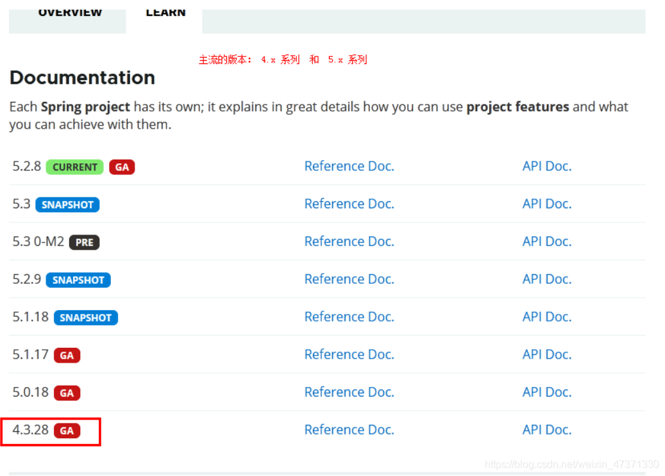Select version number 4.3.28 text
This screenshot has height=476, width=665.
[31, 430]
